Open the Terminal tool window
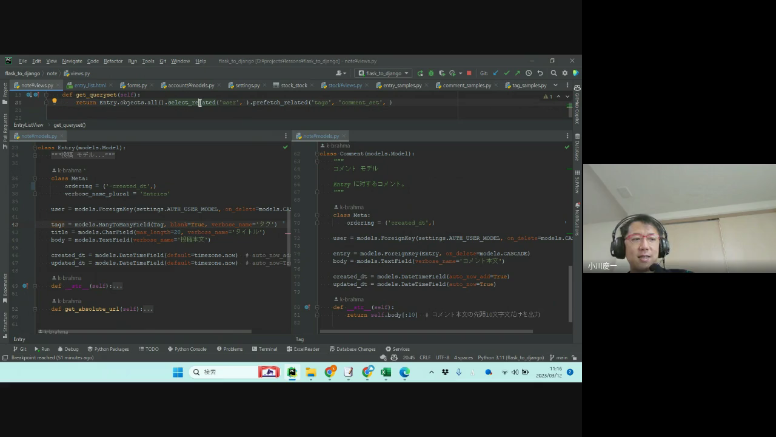776x437 pixels. (x=264, y=349)
